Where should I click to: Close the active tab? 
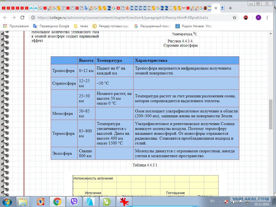point(216,8)
